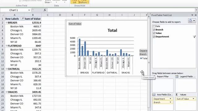Select column F header
The width and height of the screenshot is (198, 111).
coord(85,15)
